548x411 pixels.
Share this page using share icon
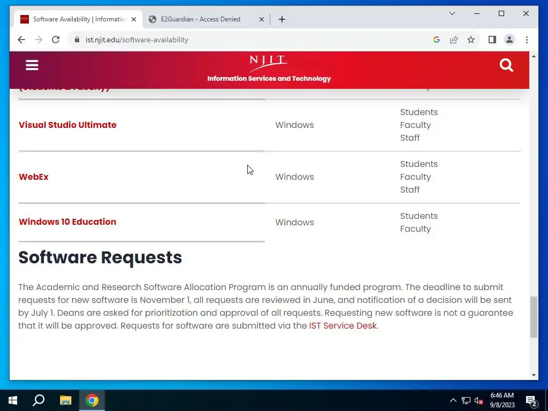(454, 40)
